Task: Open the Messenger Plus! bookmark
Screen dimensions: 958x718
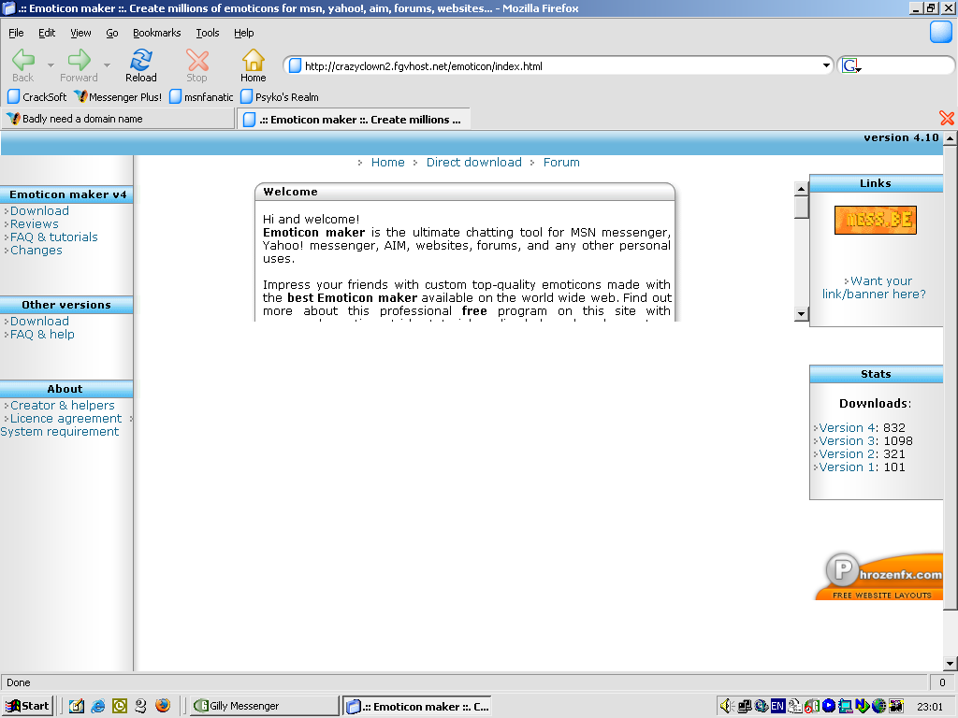Action: (x=118, y=97)
